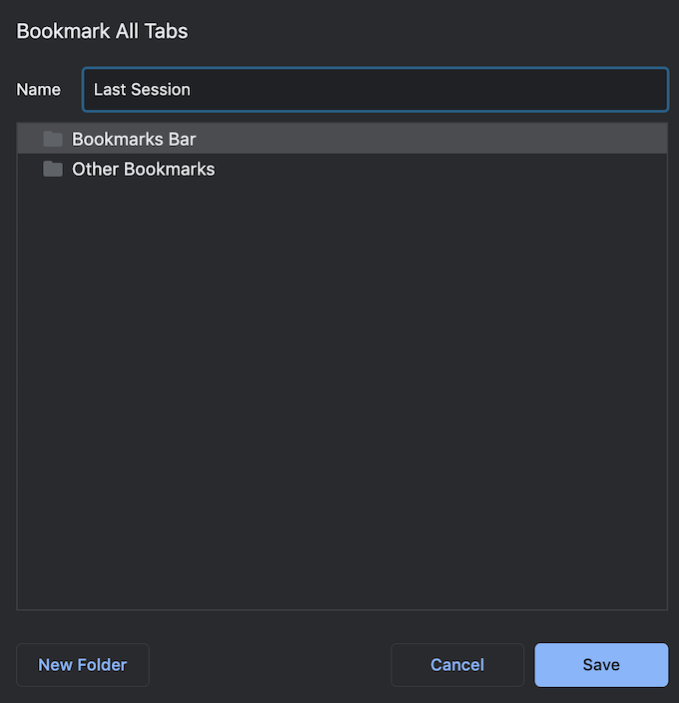Click the word "Session" in the Name field

click(161, 89)
